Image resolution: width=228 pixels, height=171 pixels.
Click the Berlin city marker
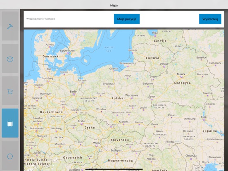[x=74, y=94]
